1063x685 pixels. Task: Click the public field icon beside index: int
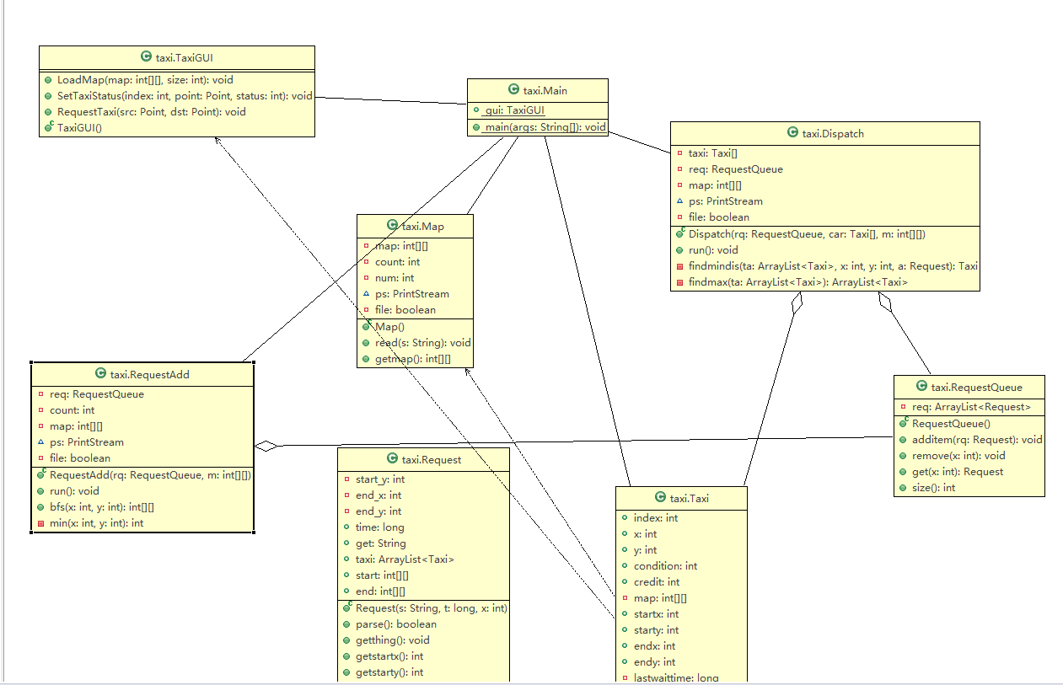pos(625,518)
